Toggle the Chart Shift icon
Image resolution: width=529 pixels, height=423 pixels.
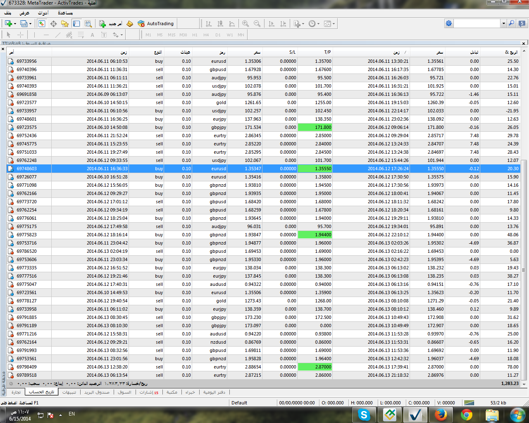click(283, 24)
